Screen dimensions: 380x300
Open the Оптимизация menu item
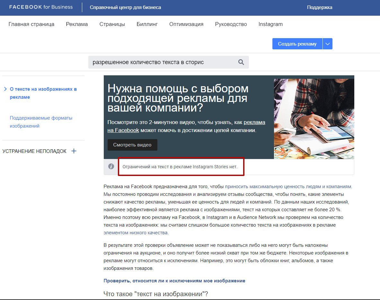186,24
